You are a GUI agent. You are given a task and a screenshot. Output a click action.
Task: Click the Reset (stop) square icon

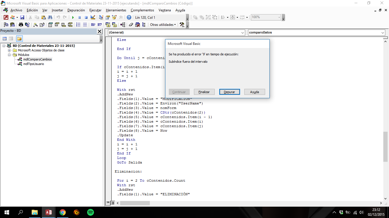point(86,17)
